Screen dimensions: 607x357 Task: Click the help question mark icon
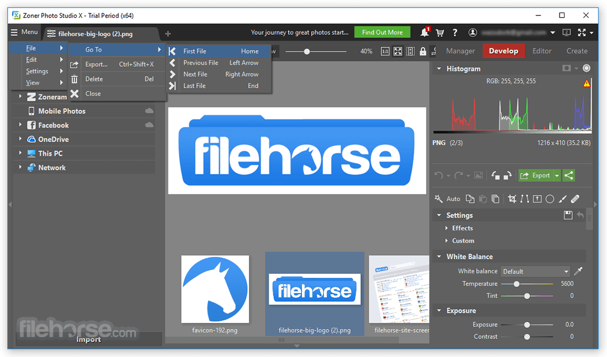pyautogui.click(x=455, y=33)
